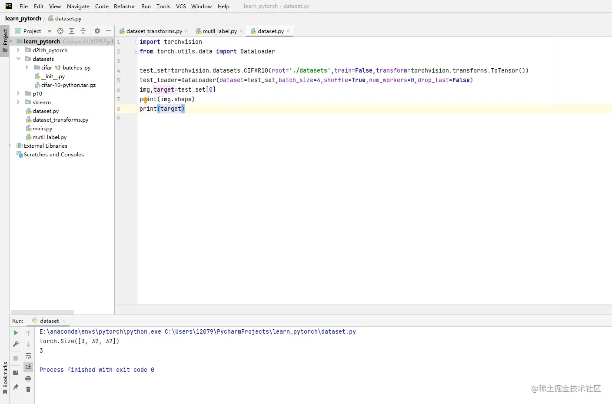The width and height of the screenshot is (612, 404).
Task: Click the orange hint marker on line 7
Action: pyautogui.click(x=146, y=99)
